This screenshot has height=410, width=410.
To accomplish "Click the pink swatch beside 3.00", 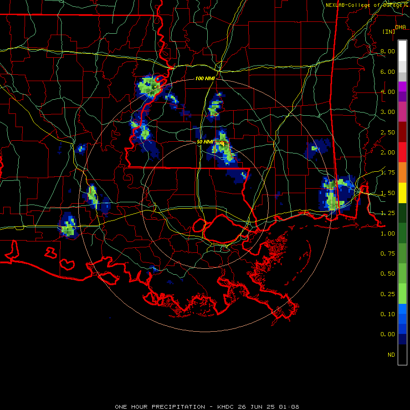I will [x=402, y=112].
